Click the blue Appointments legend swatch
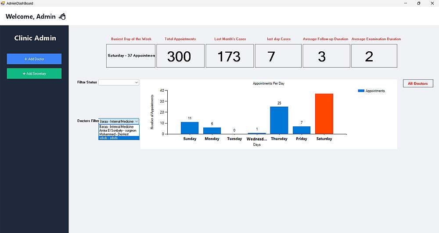439x233 pixels. 361,91
